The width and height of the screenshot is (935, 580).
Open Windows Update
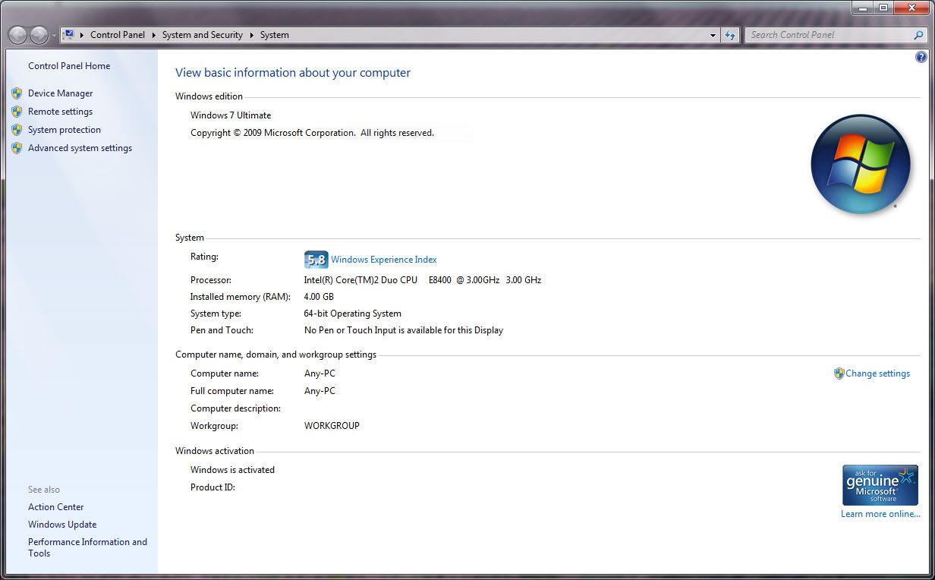pyautogui.click(x=62, y=525)
